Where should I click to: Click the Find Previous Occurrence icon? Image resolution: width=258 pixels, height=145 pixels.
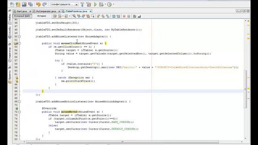(x=79, y=16)
